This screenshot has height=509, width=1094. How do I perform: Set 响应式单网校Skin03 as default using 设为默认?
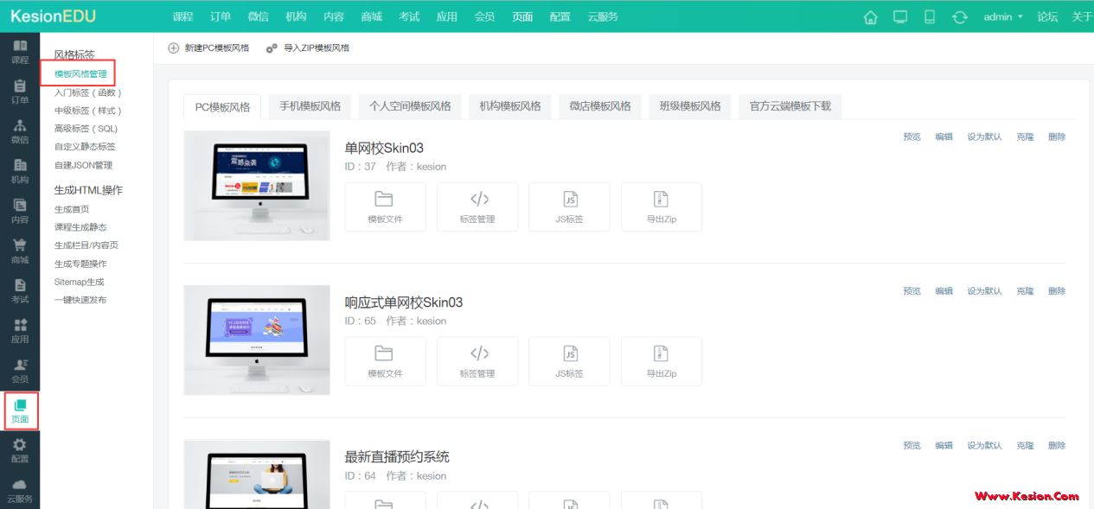(985, 290)
